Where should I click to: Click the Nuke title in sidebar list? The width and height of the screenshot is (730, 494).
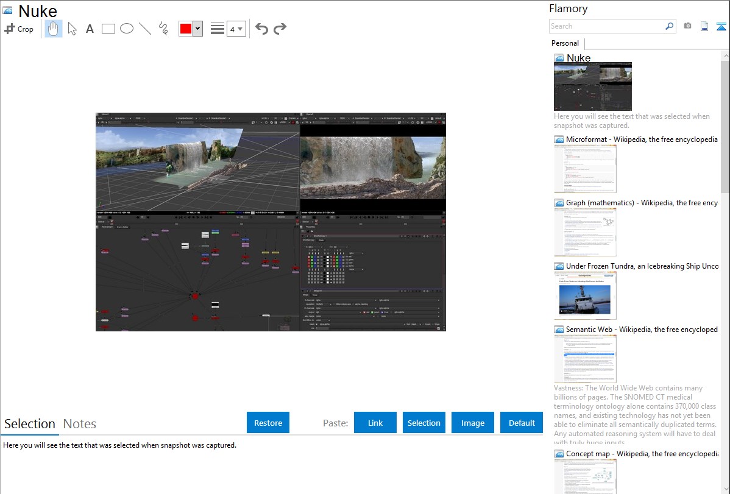point(578,58)
